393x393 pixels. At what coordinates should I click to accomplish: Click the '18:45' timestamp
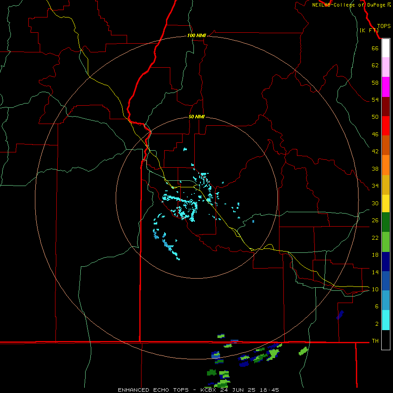269,390
